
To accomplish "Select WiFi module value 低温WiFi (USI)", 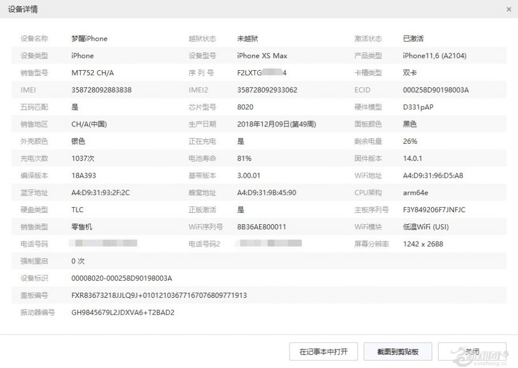I will [x=426, y=227].
